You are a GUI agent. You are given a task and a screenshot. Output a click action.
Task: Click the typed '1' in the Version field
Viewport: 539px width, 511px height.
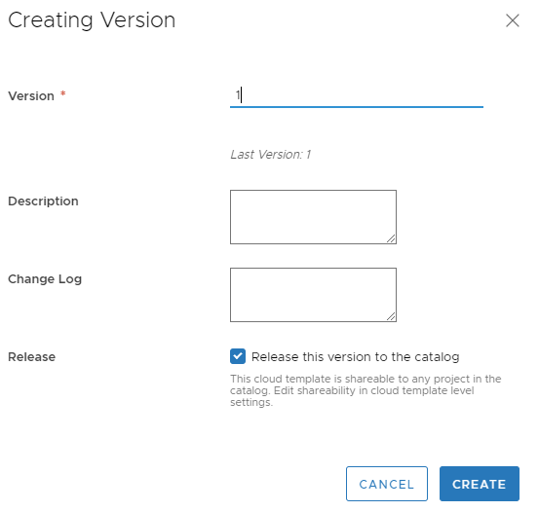(238, 95)
